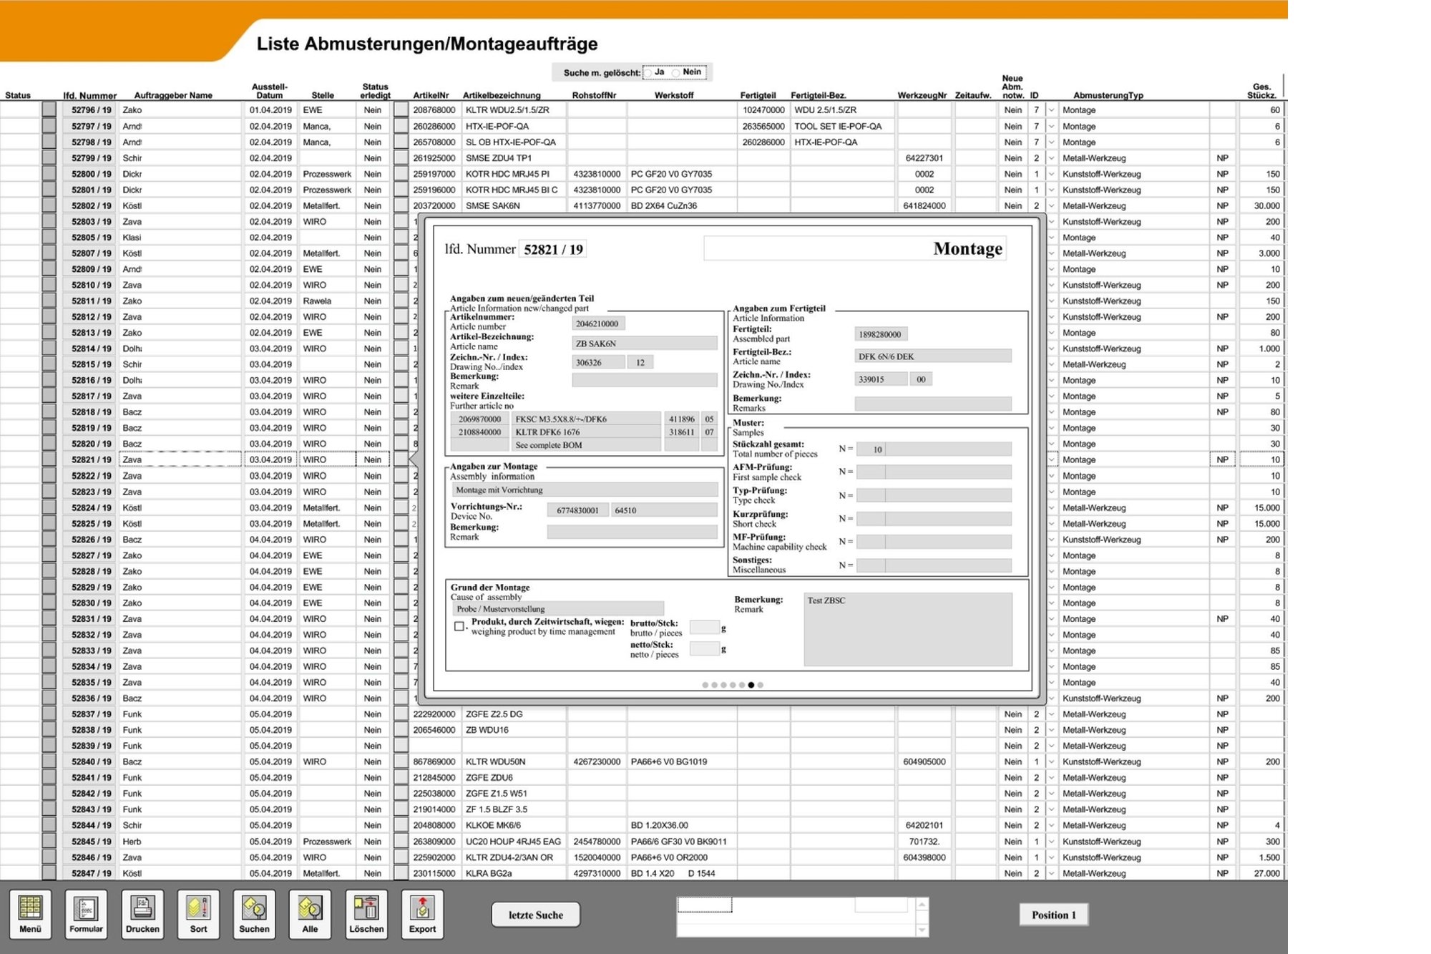Click the up arrow of bottom list scrollbar

(x=922, y=905)
